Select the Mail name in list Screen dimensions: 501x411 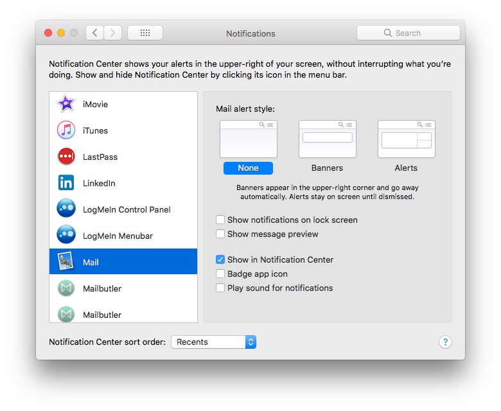[91, 262]
